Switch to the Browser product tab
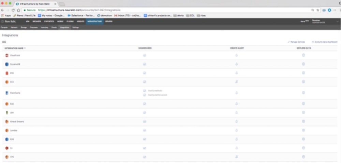341x163 pixels. (x=37, y=21)
